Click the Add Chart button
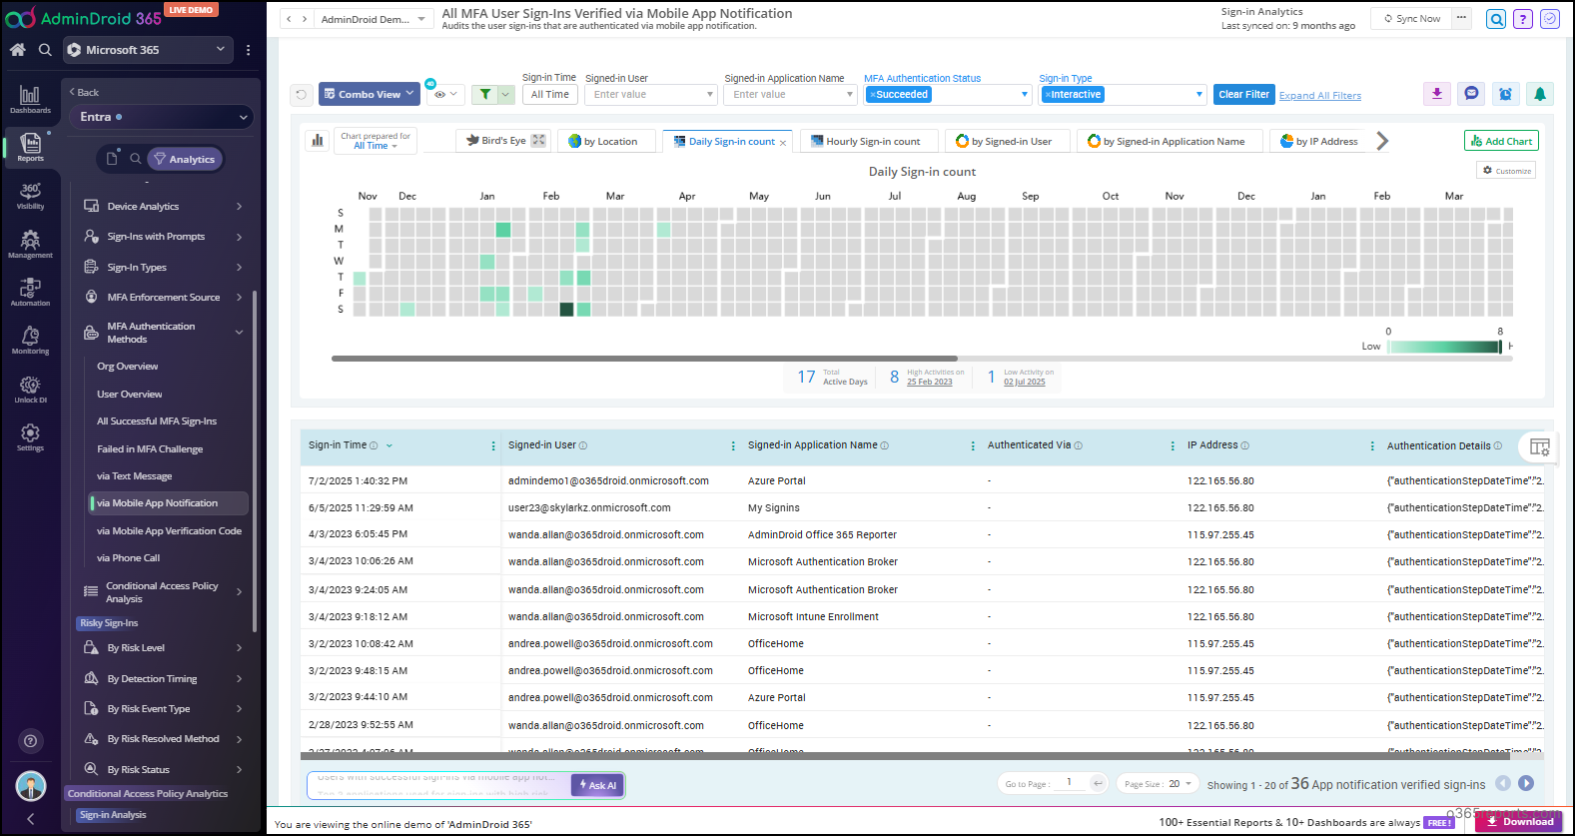Viewport: 1575px width, 836px height. [1501, 142]
